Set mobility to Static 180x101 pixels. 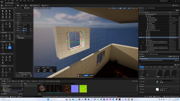point(158,77)
